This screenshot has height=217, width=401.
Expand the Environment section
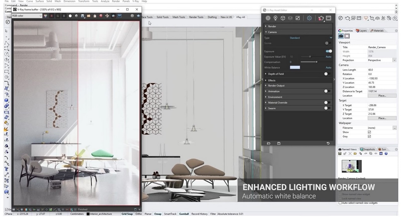298,97
